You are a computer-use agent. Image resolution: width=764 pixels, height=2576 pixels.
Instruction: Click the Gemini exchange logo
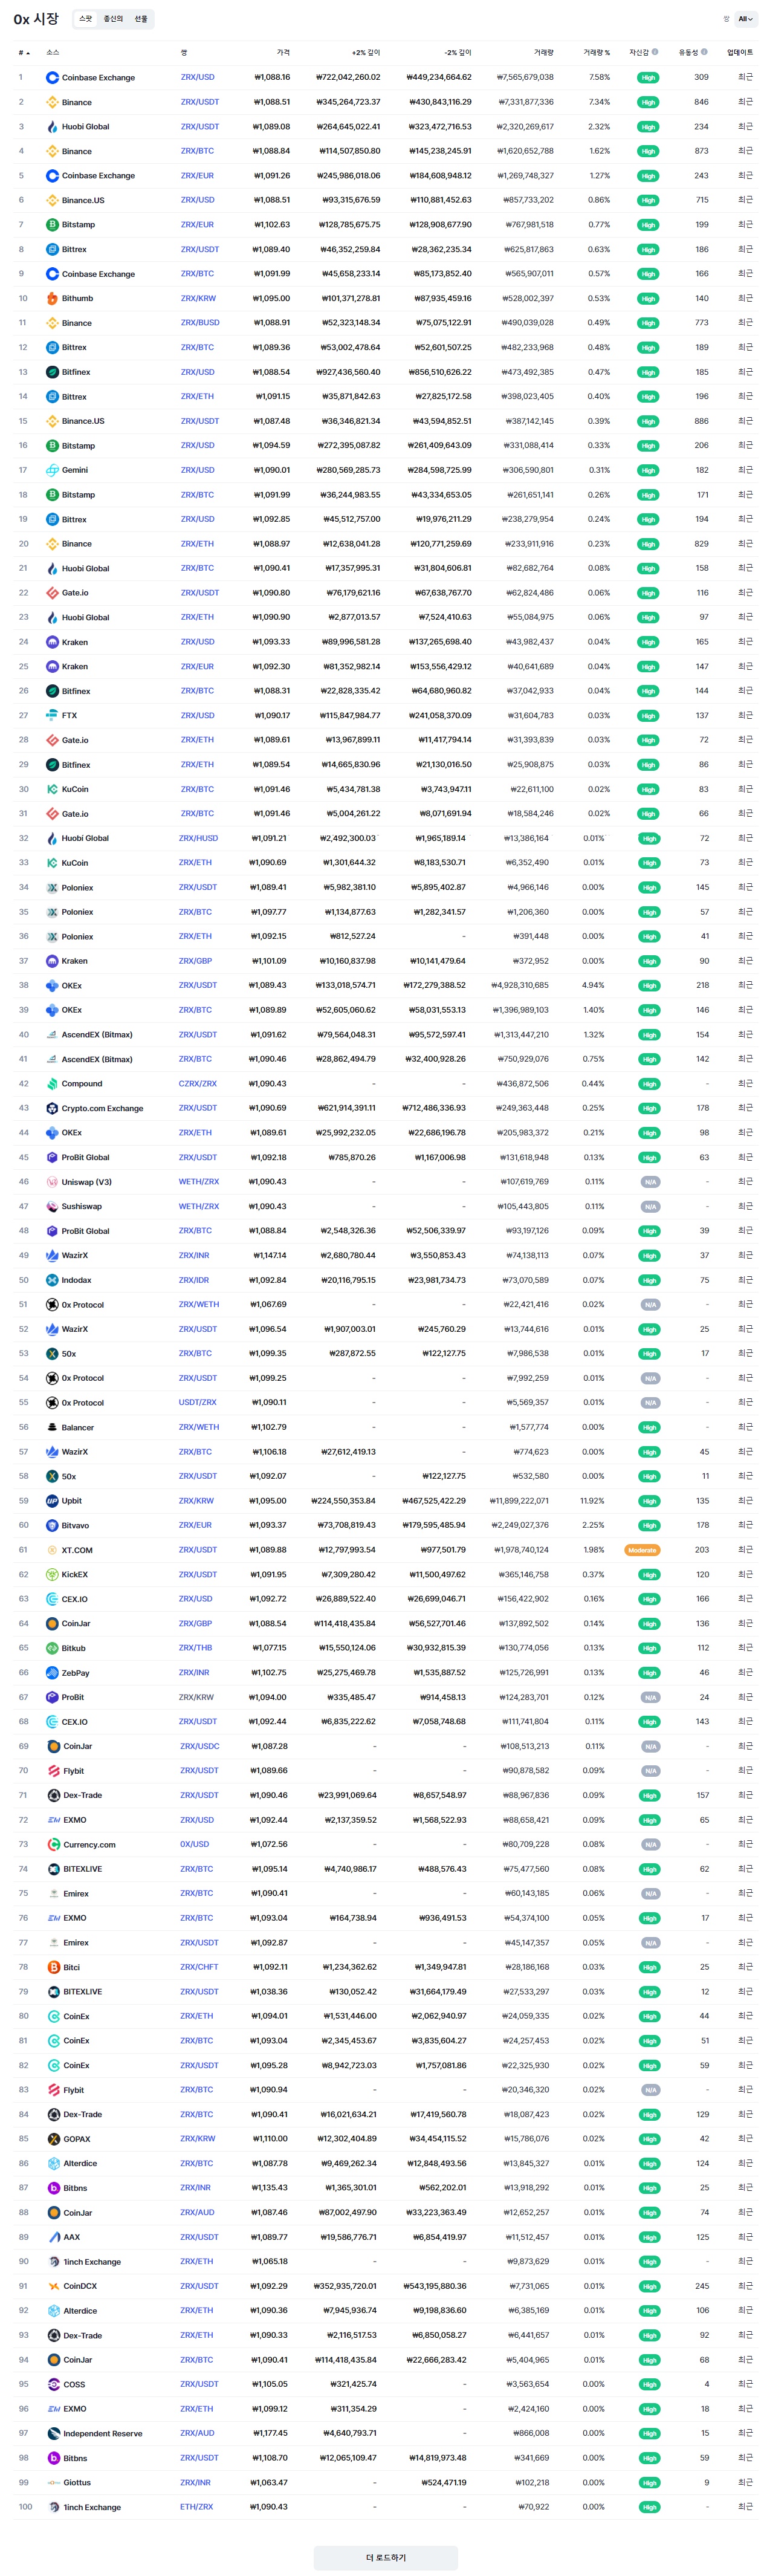click(52, 470)
